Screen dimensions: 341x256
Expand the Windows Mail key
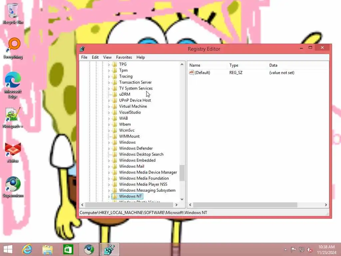(x=109, y=167)
